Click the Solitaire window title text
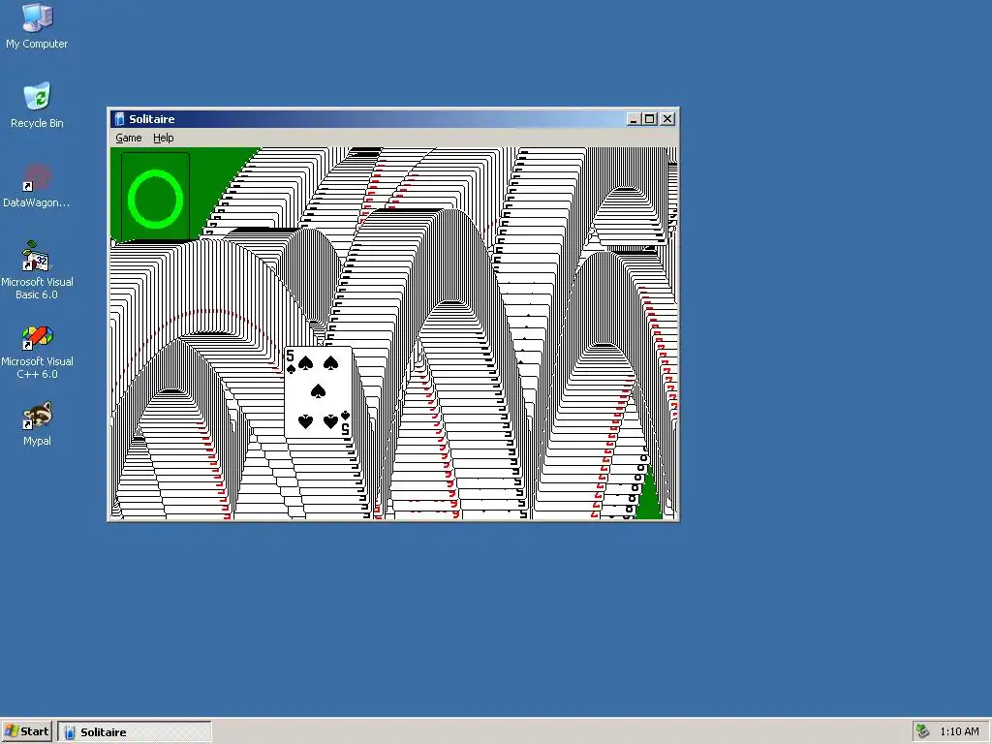Image resolution: width=992 pixels, height=744 pixels. (152, 119)
